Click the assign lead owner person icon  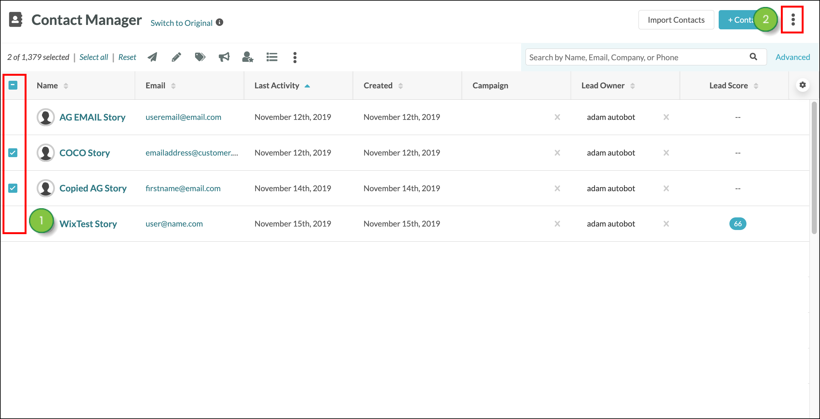pyautogui.click(x=248, y=57)
